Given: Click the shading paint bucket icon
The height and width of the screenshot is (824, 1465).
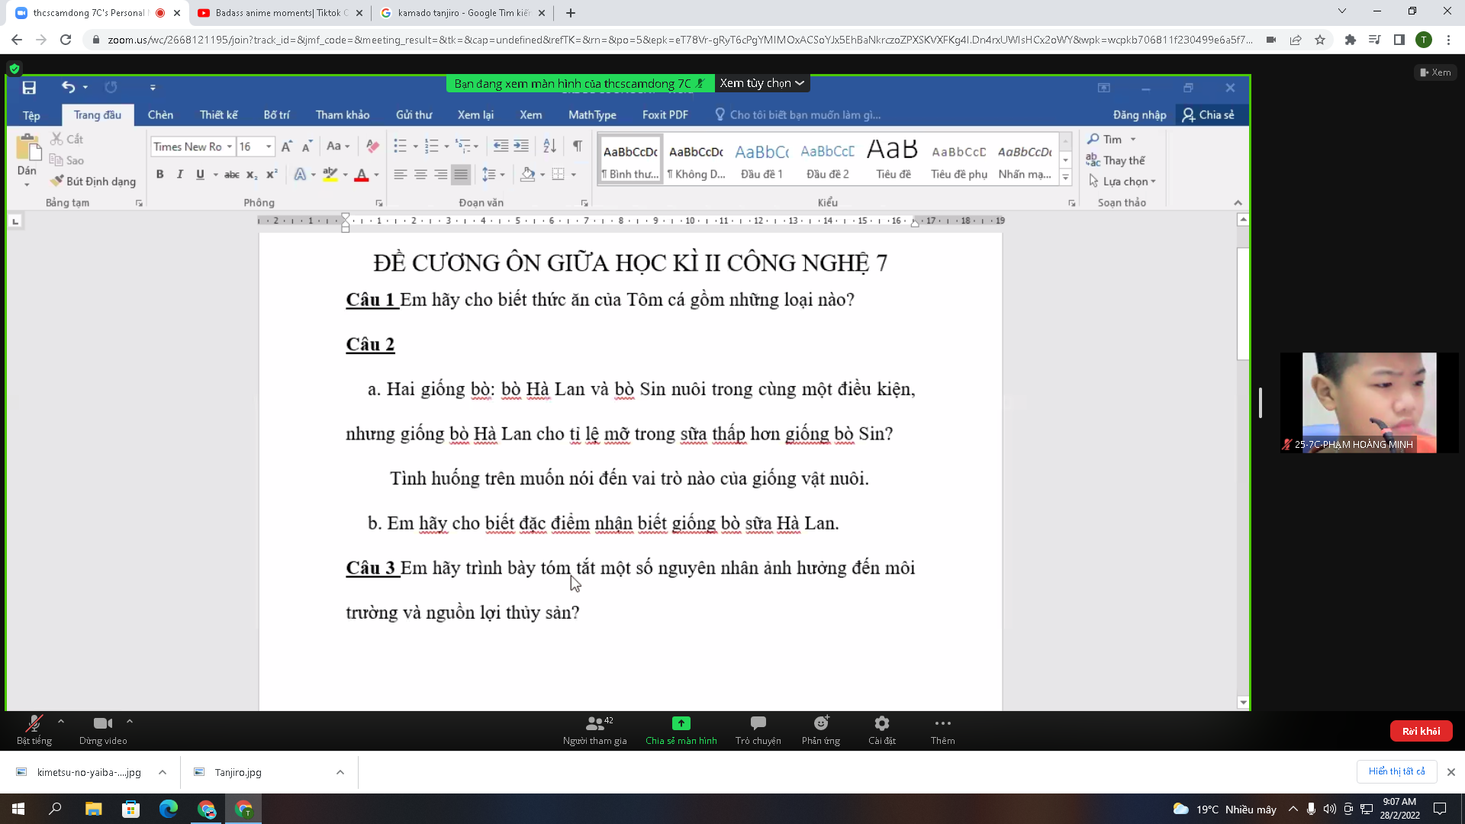Looking at the screenshot, I should tap(527, 175).
